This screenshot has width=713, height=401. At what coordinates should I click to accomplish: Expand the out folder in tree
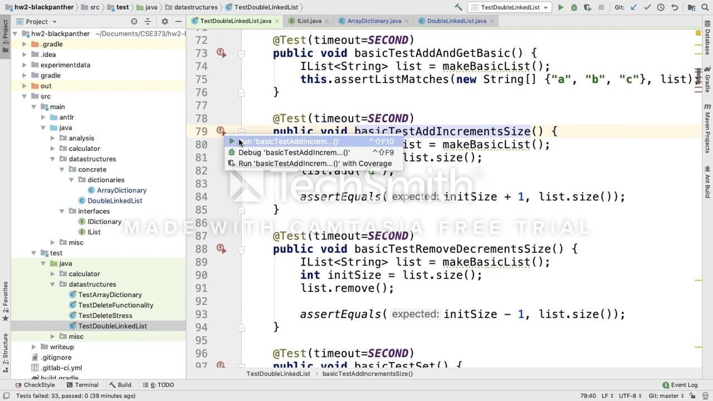25,86
